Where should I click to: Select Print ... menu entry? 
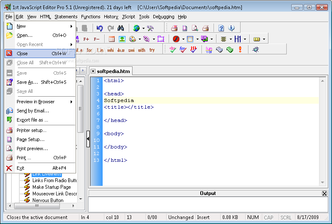coord(40,158)
